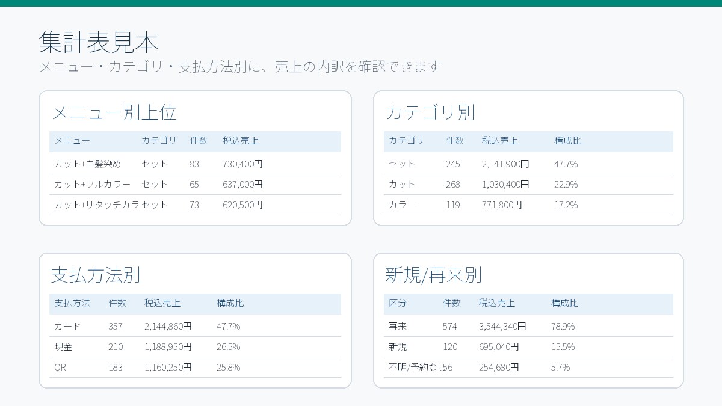
Task: Click the 771,800円 category sales cell
Action: 502,205
